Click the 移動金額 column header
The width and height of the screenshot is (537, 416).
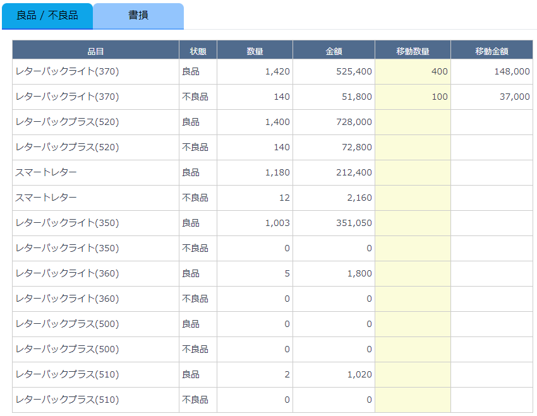pyautogui.click(x=492, y=51)
